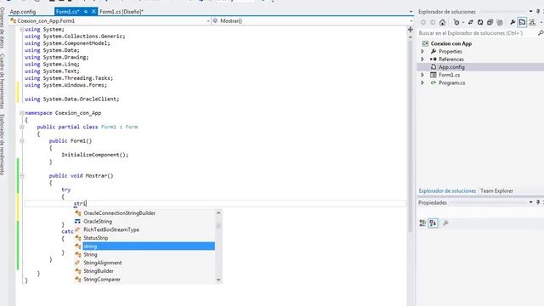Collapse all nodes in Solution Explorer
This screenshot has width=544, height=306.
point(490,22)
